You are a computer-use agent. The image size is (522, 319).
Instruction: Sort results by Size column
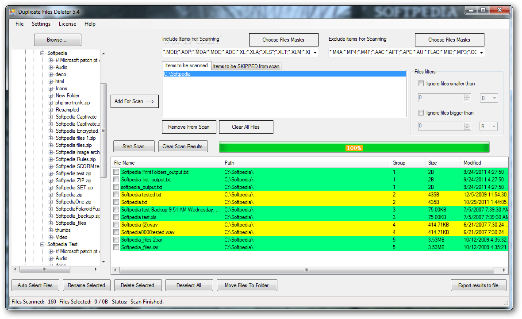[x=443, y=163]
